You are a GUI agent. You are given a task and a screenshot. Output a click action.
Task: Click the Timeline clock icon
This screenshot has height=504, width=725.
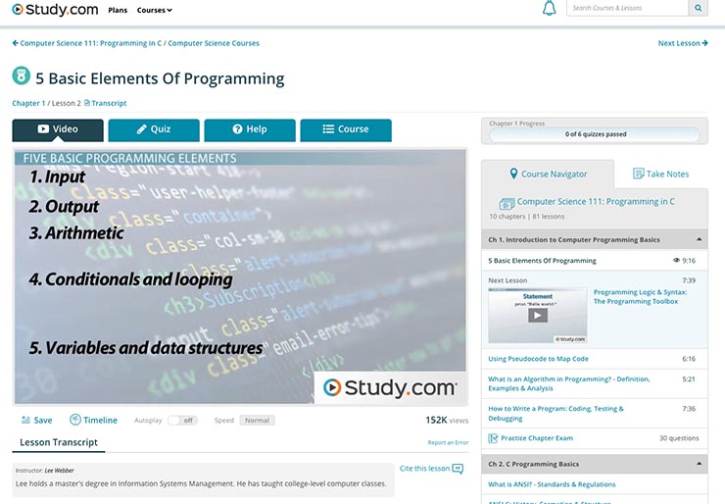point(74,420)
